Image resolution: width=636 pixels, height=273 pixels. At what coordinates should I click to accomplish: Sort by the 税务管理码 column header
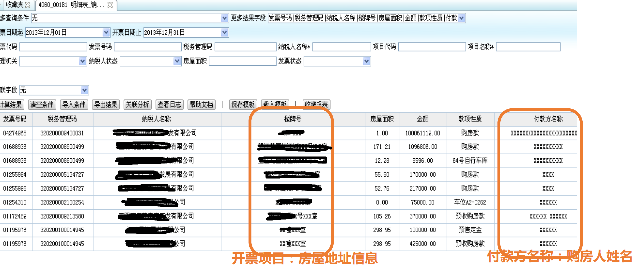62,119
